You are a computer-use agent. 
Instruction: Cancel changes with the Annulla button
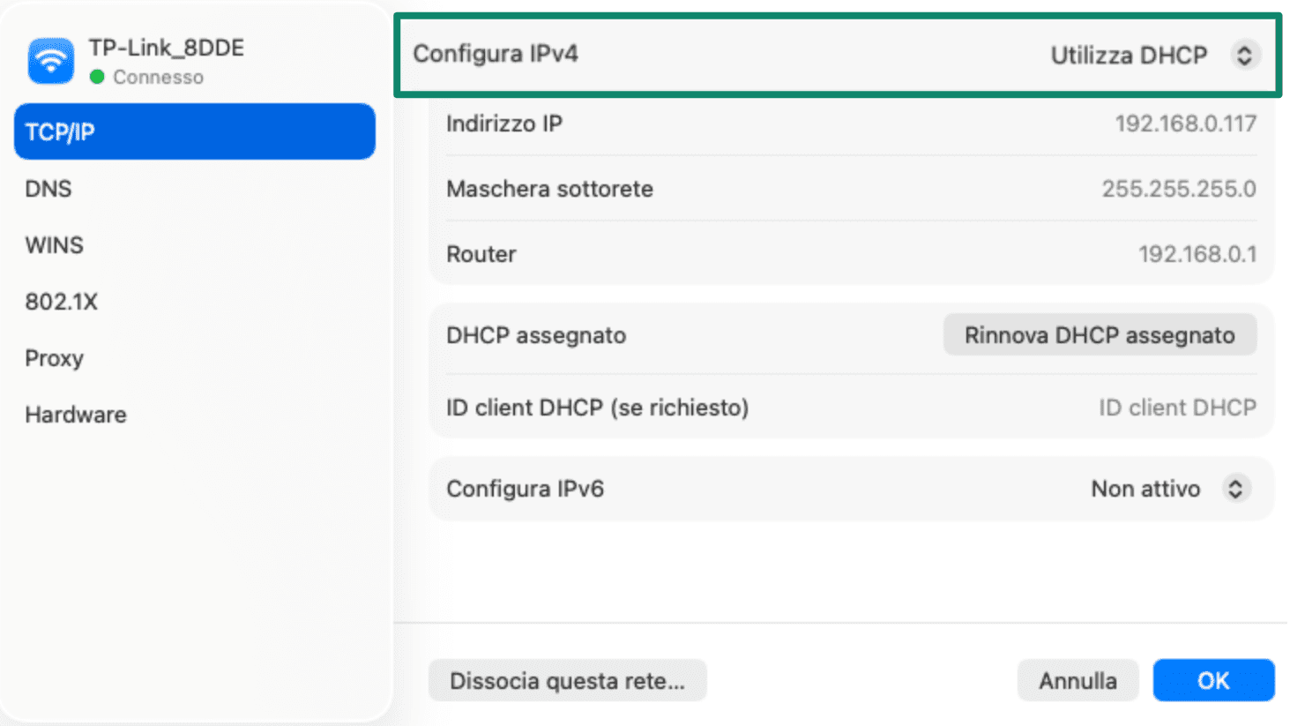[1077, 679]
